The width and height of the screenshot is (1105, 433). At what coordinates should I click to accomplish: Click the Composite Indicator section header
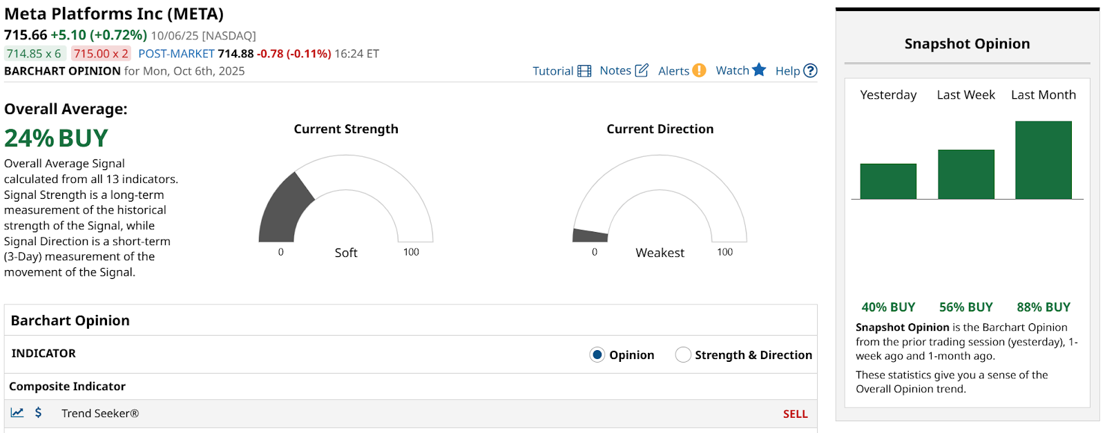tap(68, 387)
